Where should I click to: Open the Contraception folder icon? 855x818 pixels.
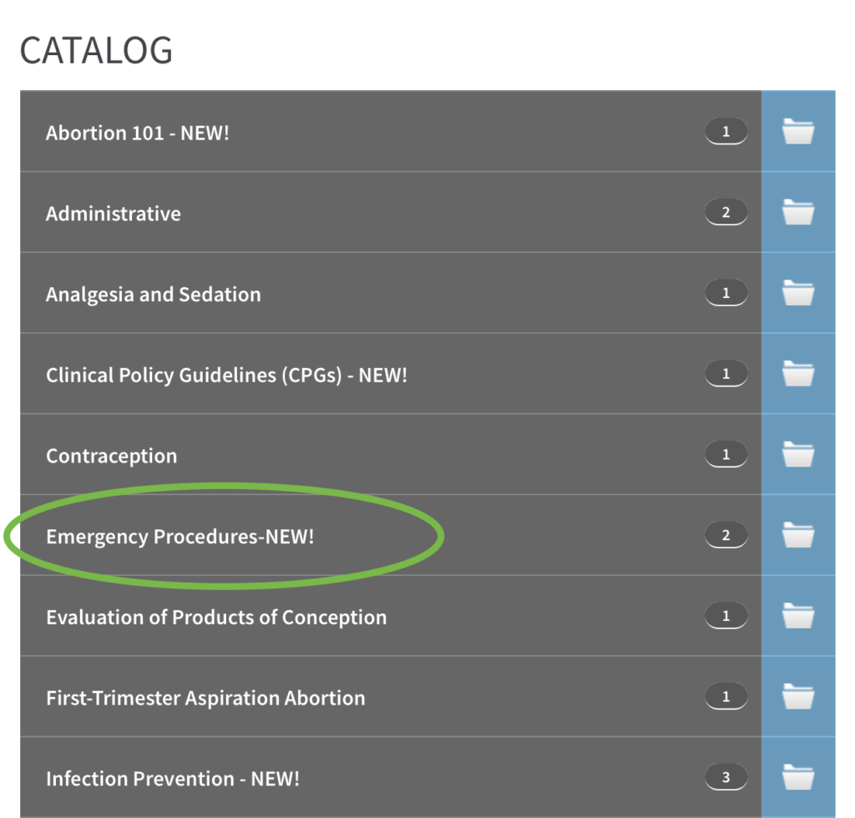[797, 454]
